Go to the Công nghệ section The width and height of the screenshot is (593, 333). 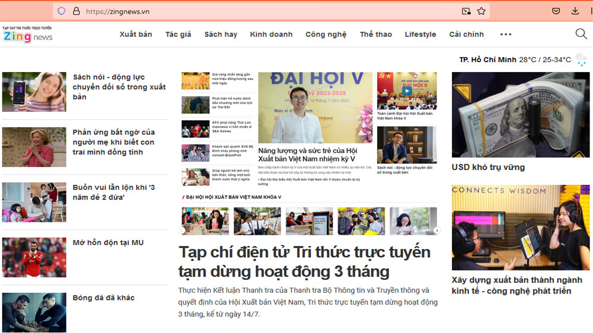[326, 34]
